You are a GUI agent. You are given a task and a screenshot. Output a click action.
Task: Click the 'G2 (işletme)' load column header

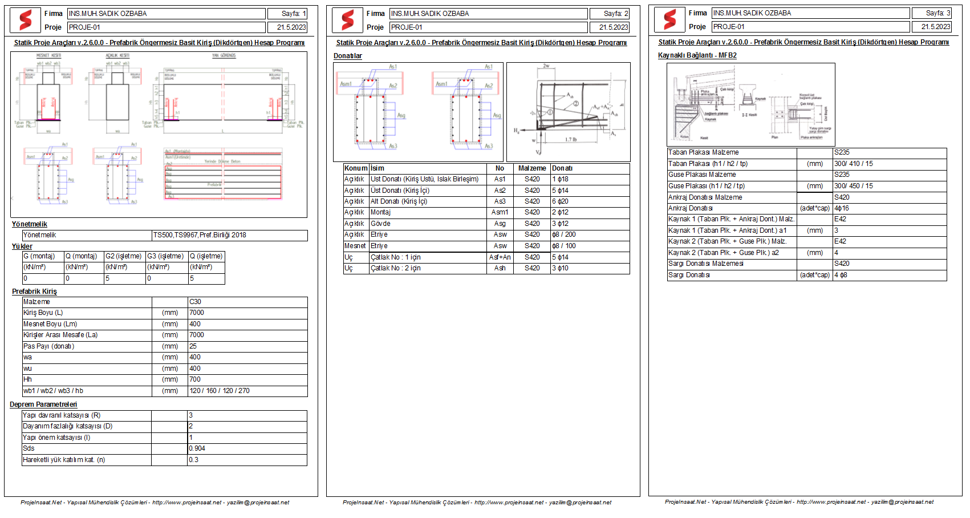pos(125,256)
